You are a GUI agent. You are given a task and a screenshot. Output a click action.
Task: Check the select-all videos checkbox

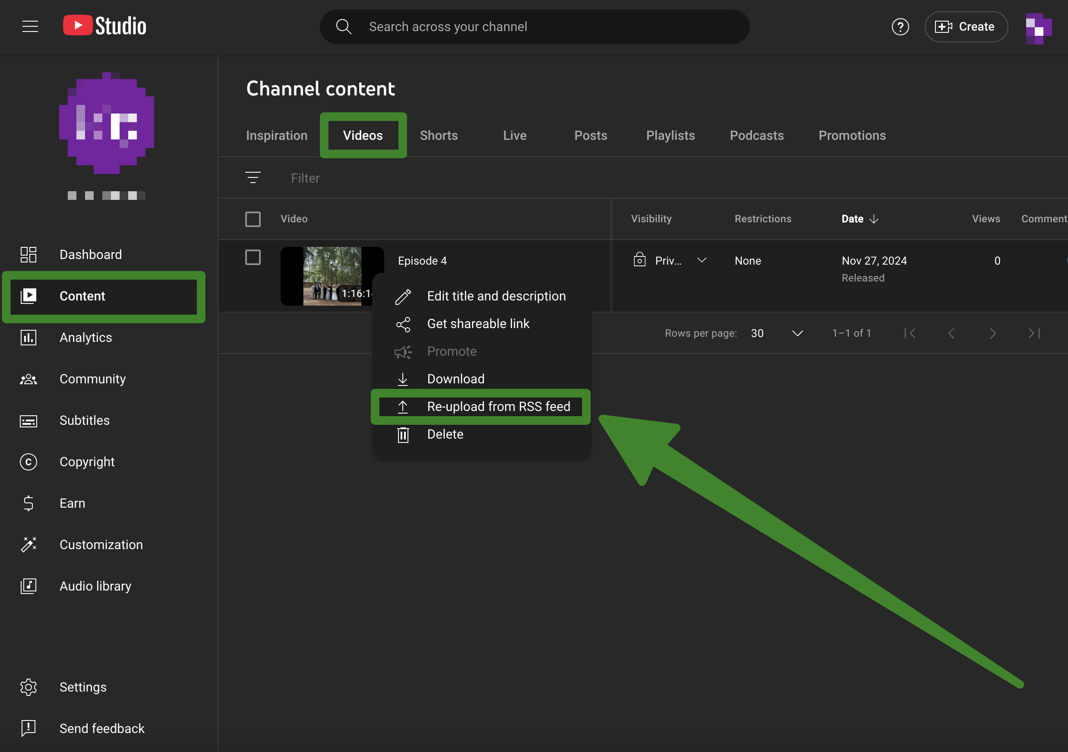coord(253,219)
